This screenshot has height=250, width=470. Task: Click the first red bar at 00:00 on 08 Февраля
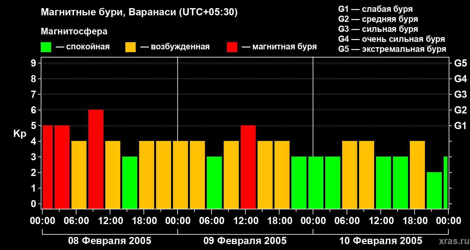point(48,167)
